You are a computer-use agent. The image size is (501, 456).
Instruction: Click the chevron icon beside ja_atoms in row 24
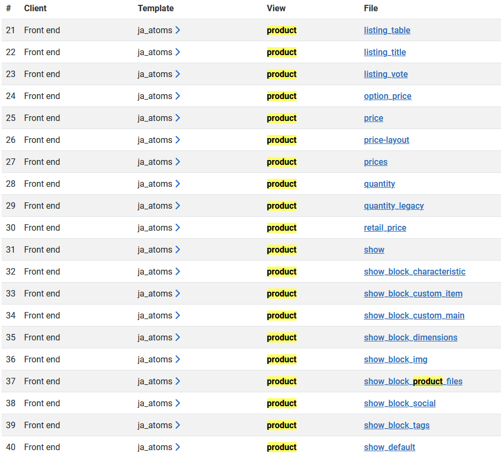coord(178,96)
